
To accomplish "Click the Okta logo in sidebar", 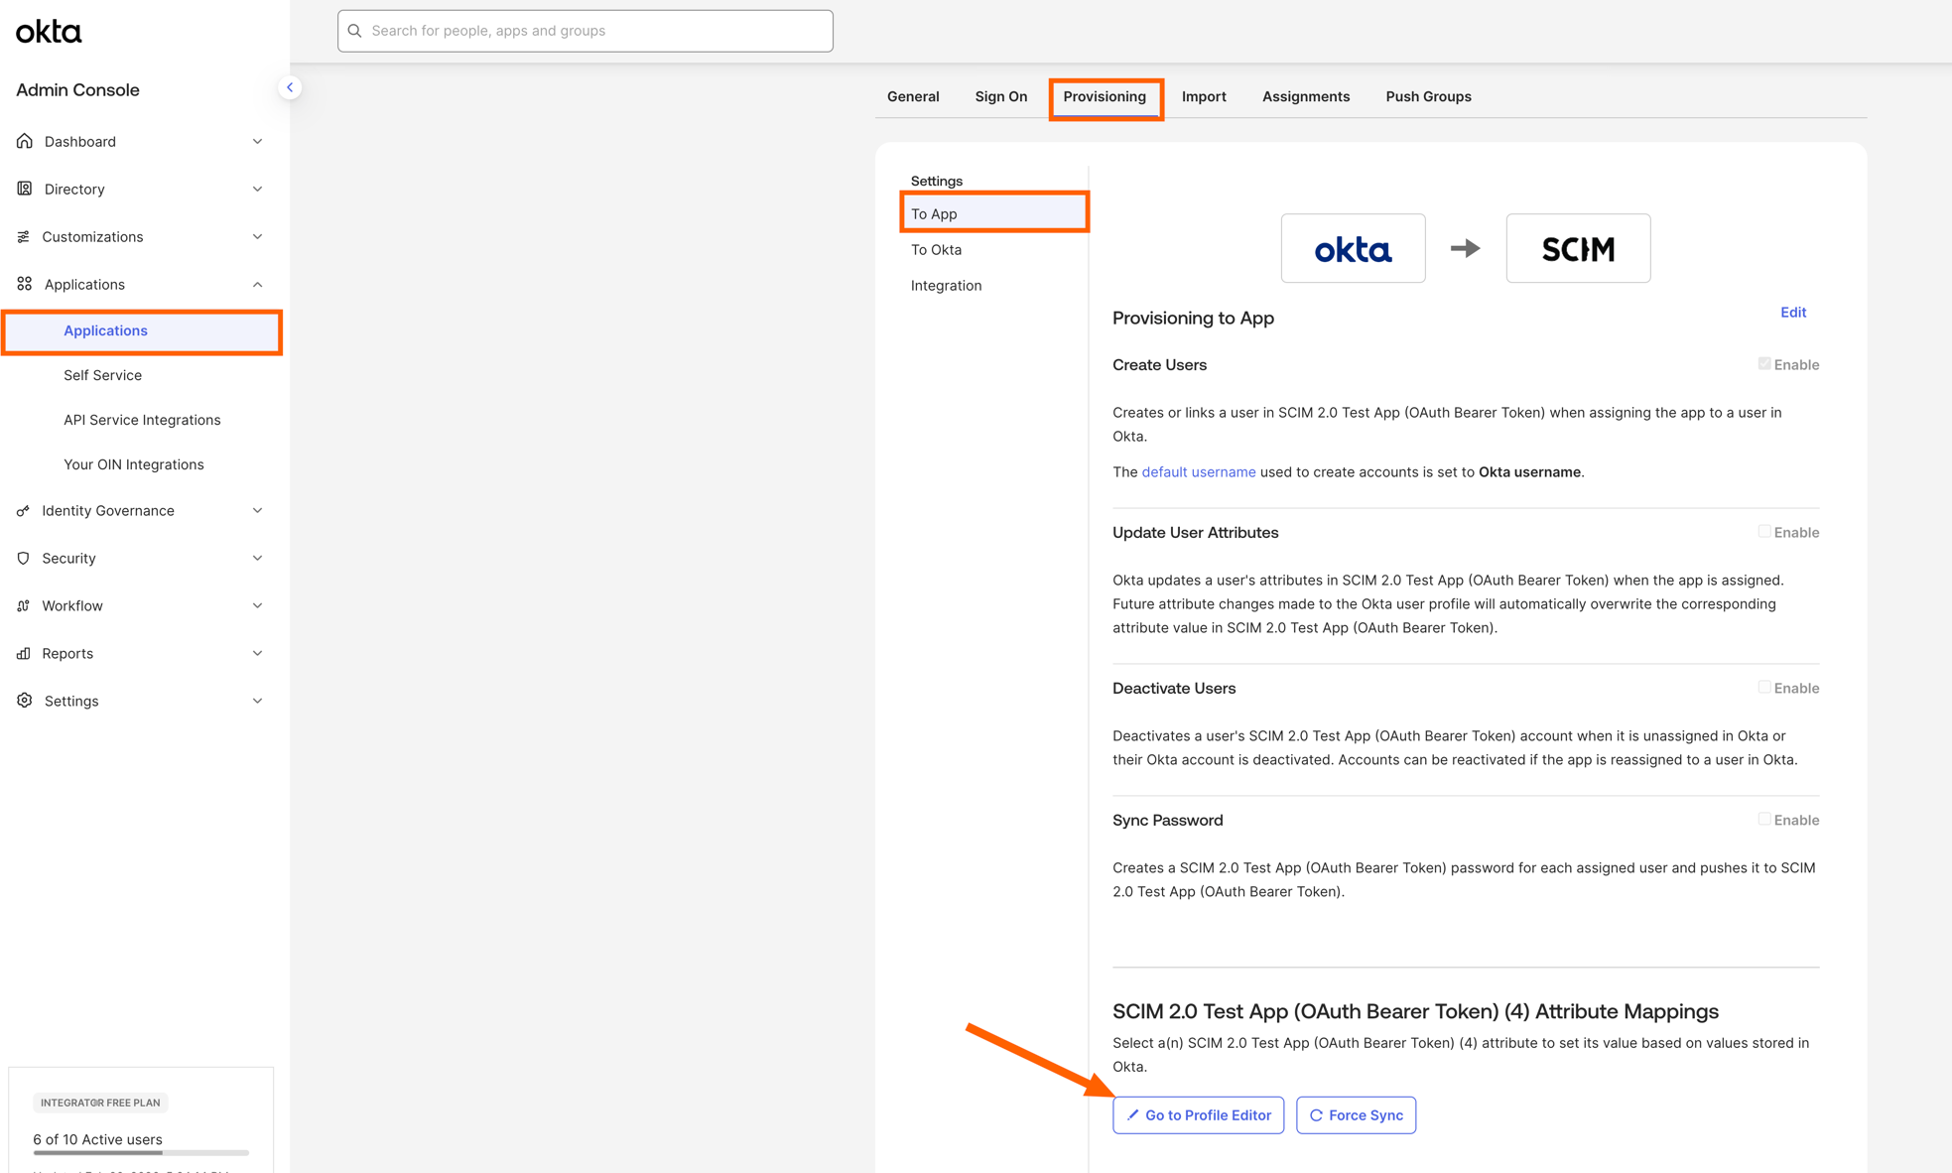I will click(x=49, y=32).
